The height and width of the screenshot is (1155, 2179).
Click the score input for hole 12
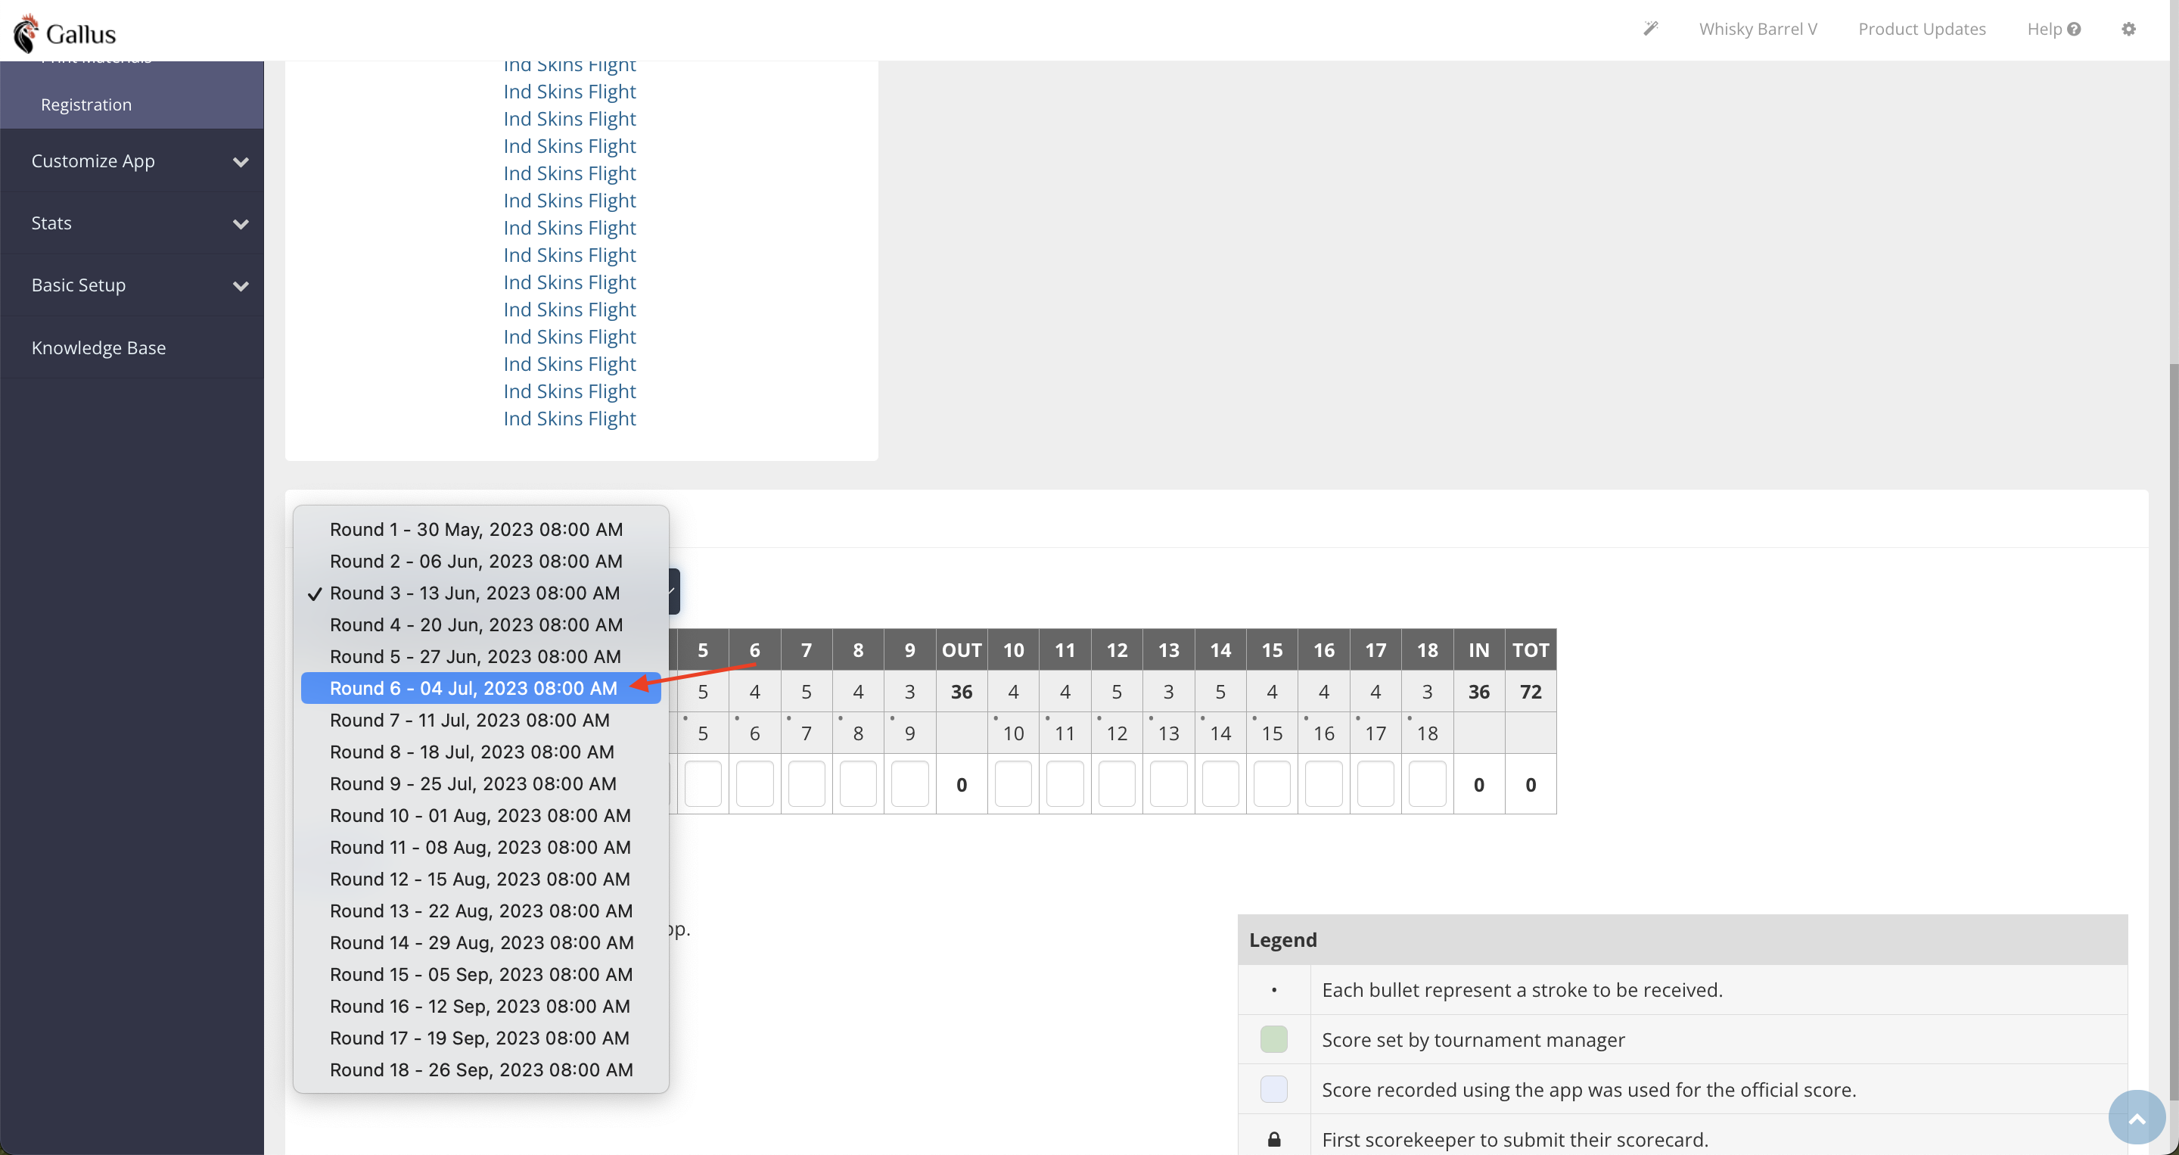point(1117,783)
